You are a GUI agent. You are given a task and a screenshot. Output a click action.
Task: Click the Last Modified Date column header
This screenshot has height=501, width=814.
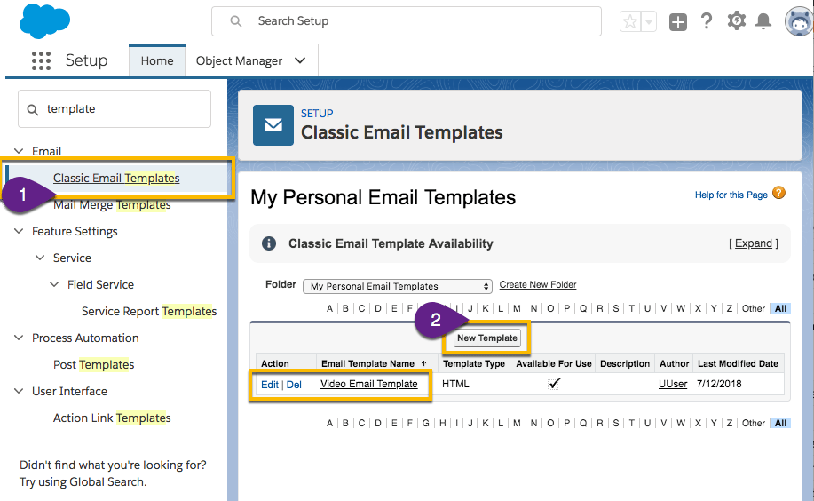(x=738, y=364)
